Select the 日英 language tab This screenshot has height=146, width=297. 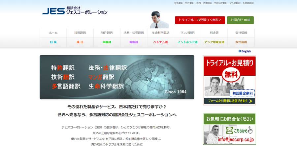53,42
